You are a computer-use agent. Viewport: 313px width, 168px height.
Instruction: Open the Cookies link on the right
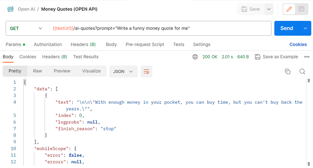point(298,44)
